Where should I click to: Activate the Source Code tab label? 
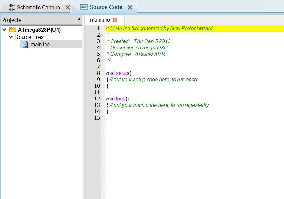[x=106, y=7]
